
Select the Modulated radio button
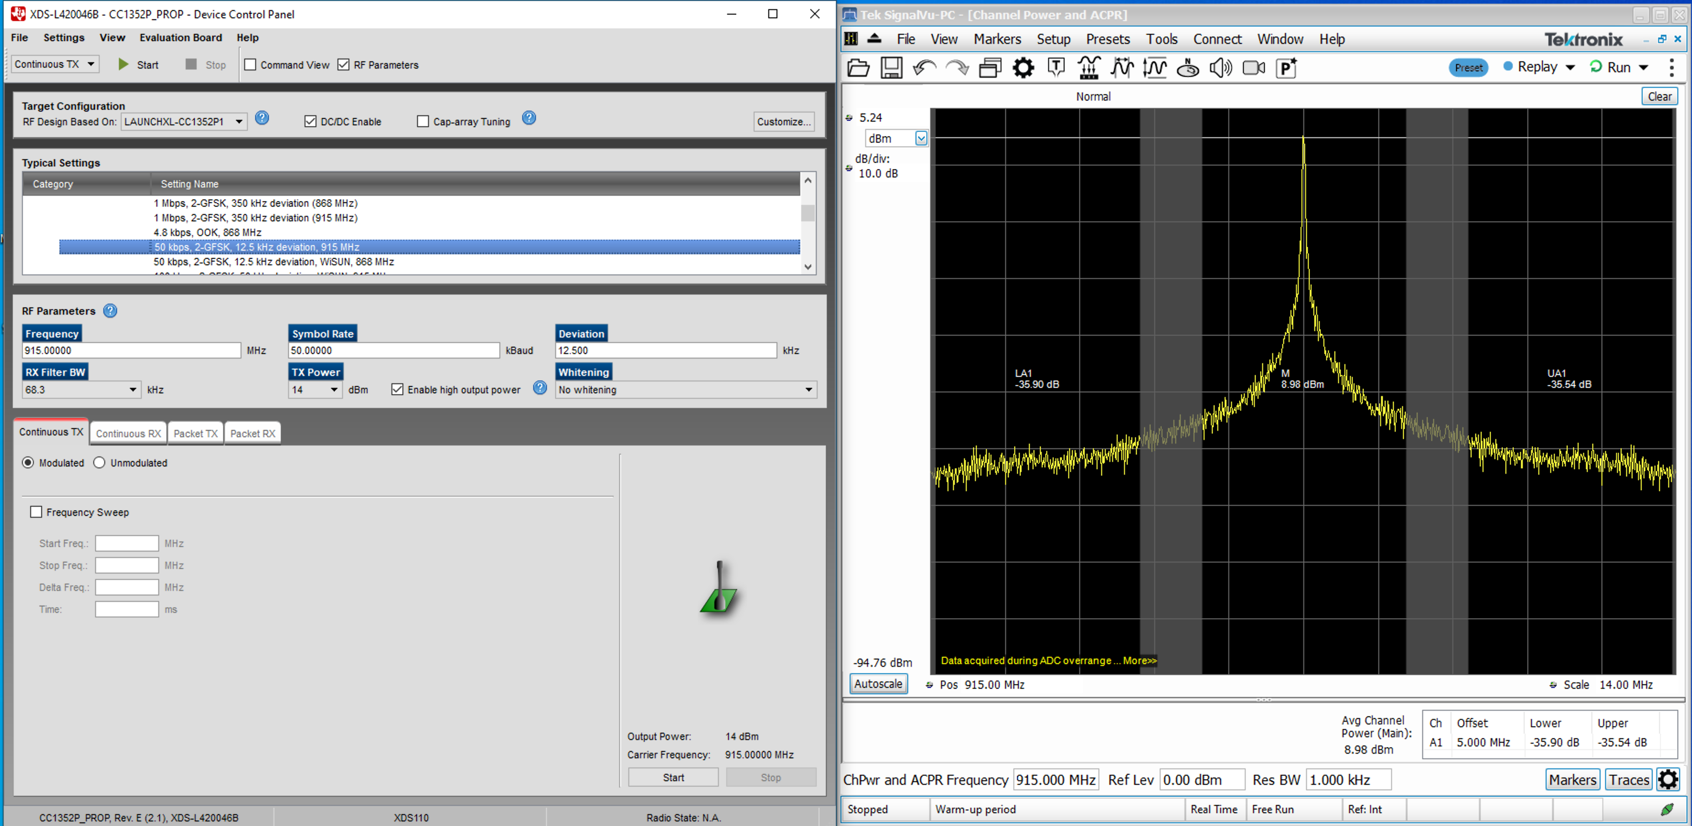point(28,462)
